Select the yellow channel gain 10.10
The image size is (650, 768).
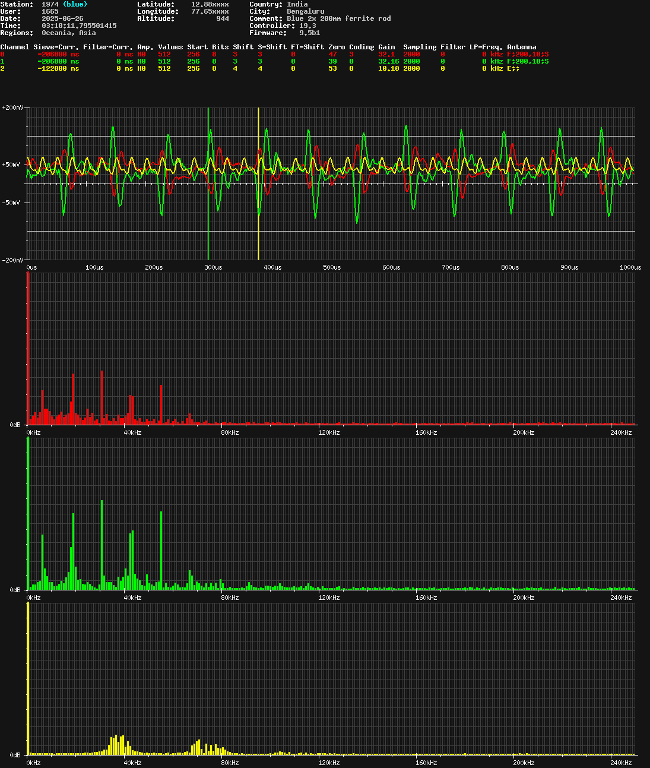coord(389,68)
